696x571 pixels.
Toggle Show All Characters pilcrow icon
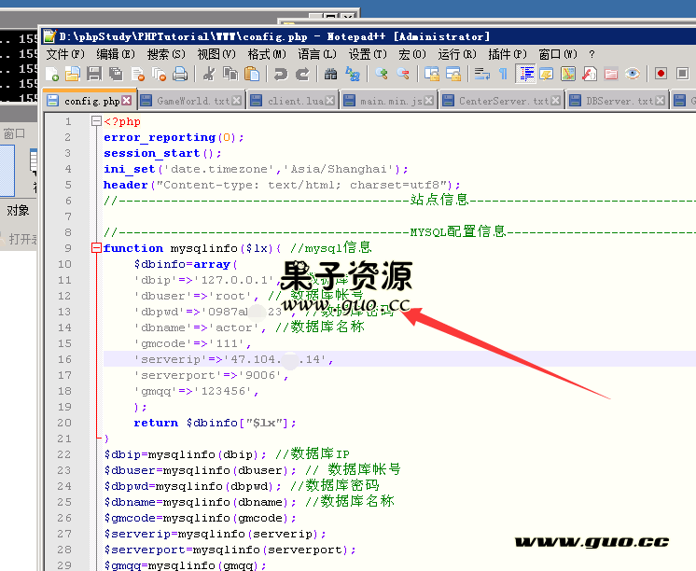[503, 74]
